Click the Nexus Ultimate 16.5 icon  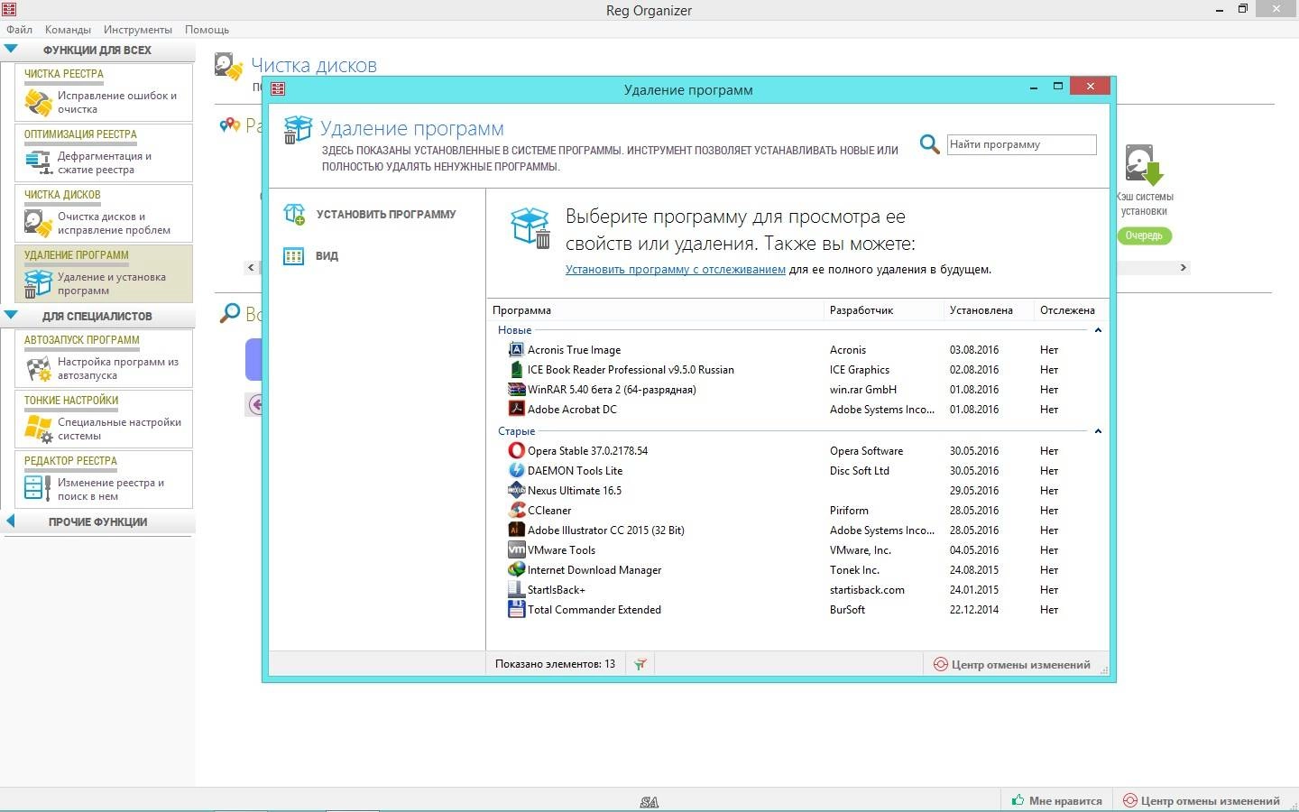(x=516, y=490)
